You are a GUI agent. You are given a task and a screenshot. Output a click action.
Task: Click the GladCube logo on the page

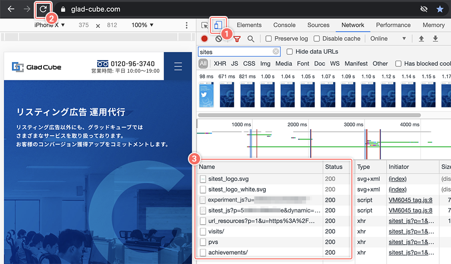(x=37, y=67)
